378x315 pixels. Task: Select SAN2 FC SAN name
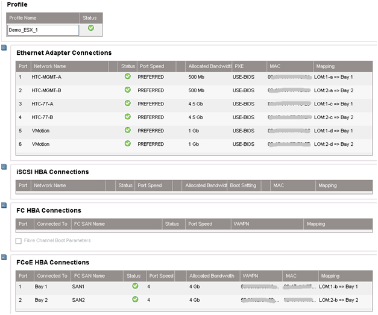pos(78,300)
